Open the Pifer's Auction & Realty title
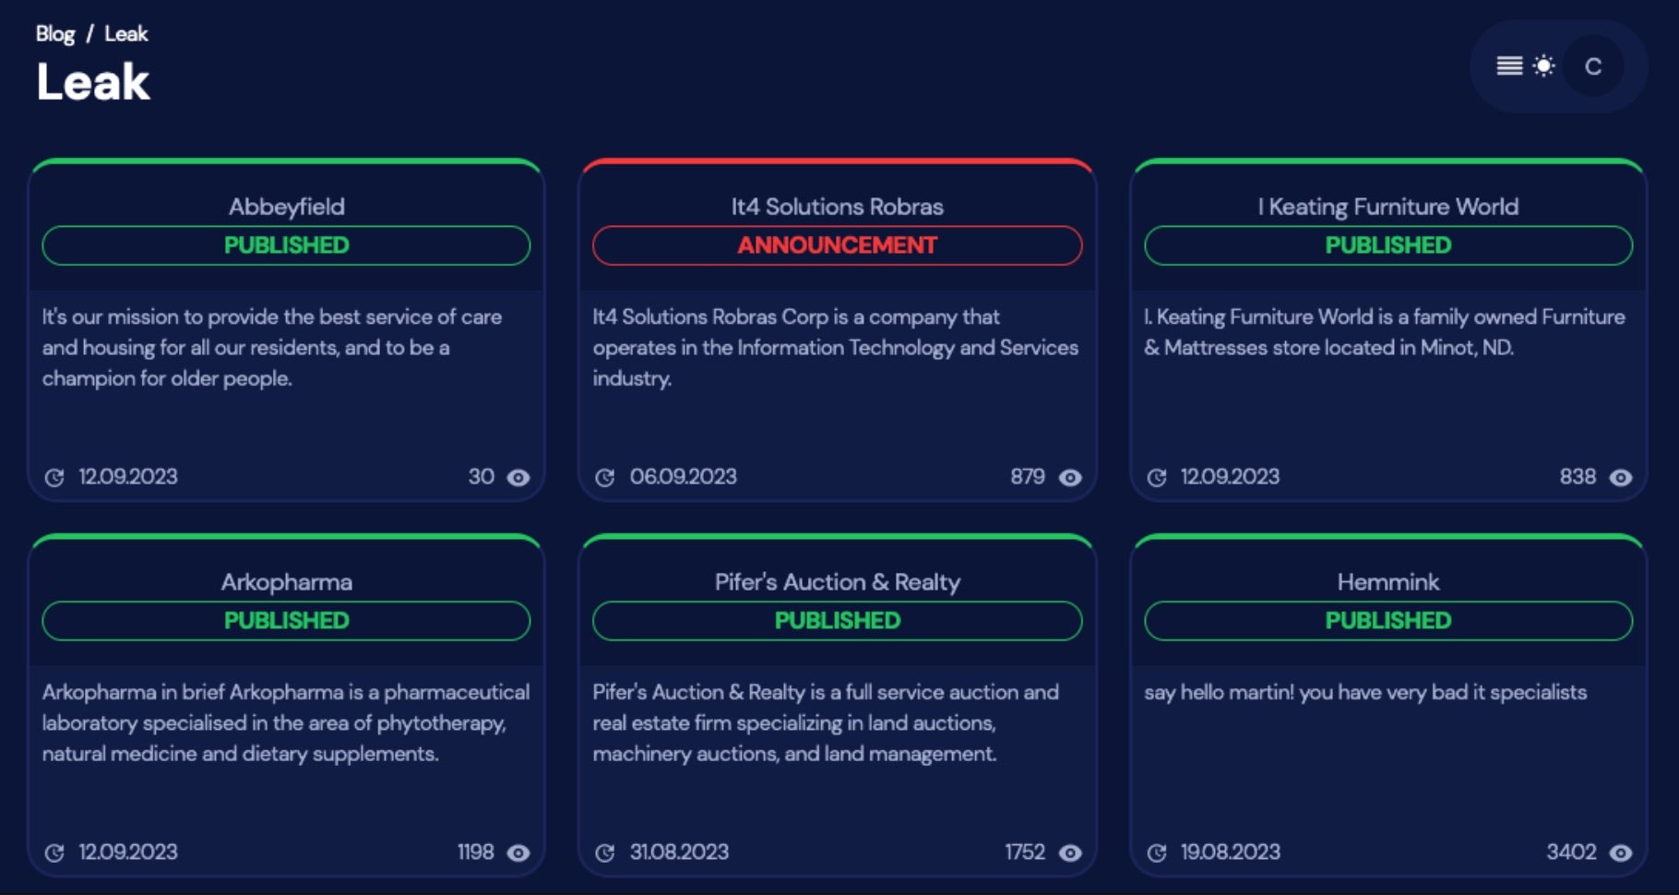The width and height of the screenshot is (1679, 895). tap(837, 582)
